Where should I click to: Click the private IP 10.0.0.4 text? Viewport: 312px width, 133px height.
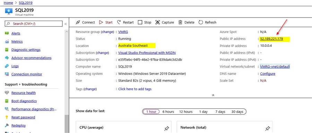click(266, 46)
